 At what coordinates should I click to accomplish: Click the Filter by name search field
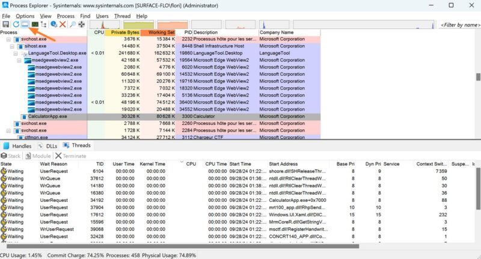[459, 25]
